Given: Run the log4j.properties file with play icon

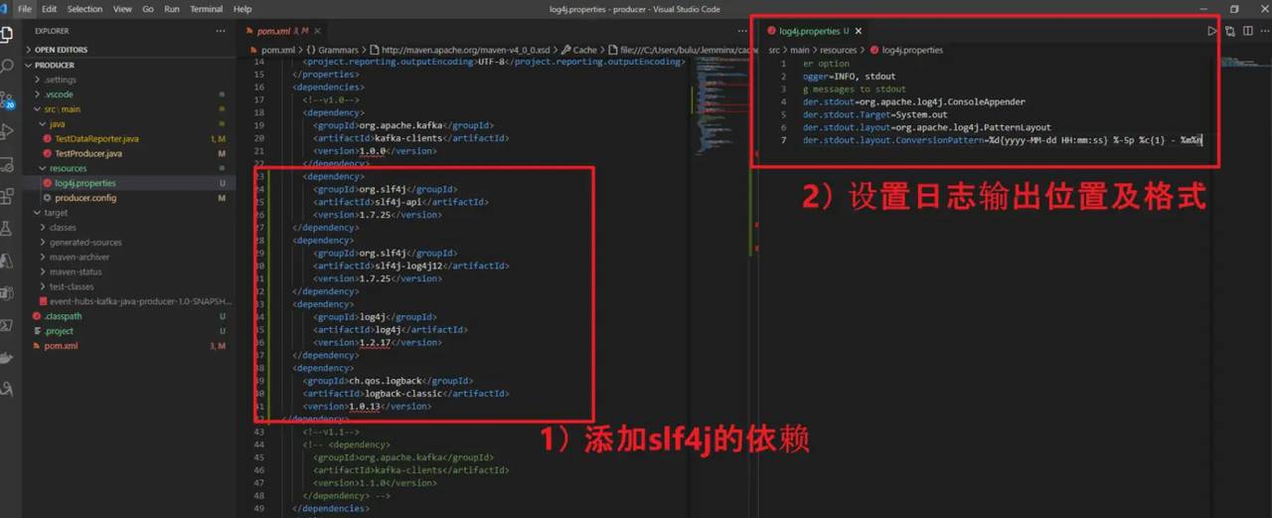Looking at the screenshot, I should (1211, 31).
